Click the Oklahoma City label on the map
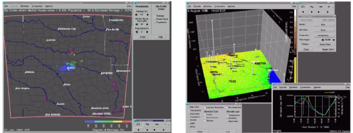 coord(67,29)
